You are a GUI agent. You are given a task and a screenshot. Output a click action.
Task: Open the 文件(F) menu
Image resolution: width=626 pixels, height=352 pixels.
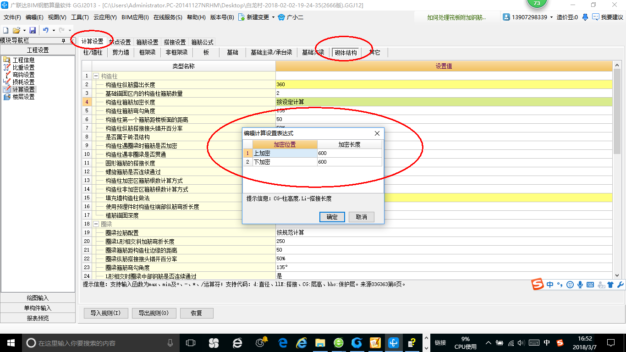coord(12,17)
